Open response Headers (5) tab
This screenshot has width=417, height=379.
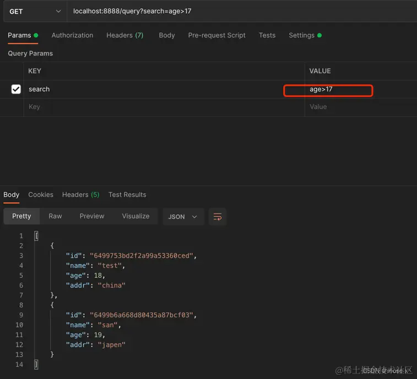tap(80, 195)
